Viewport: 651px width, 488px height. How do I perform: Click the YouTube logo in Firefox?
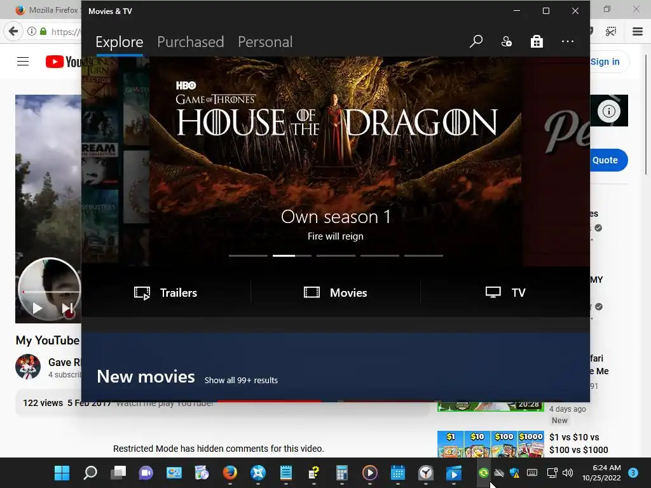coord(64,62)
